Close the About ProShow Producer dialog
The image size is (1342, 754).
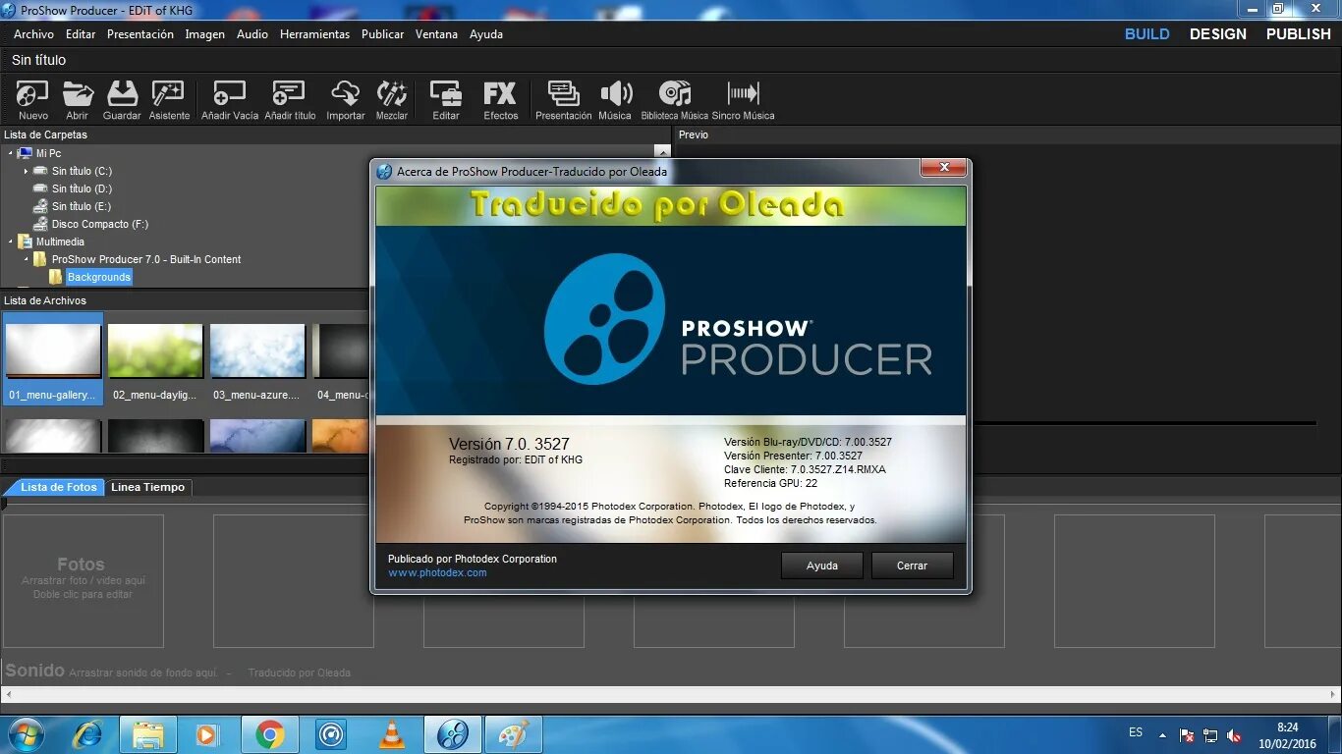point(944,168)
